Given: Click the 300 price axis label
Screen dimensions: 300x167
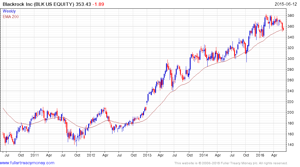Looking at the screenshot, I should [x=291, y=59].
